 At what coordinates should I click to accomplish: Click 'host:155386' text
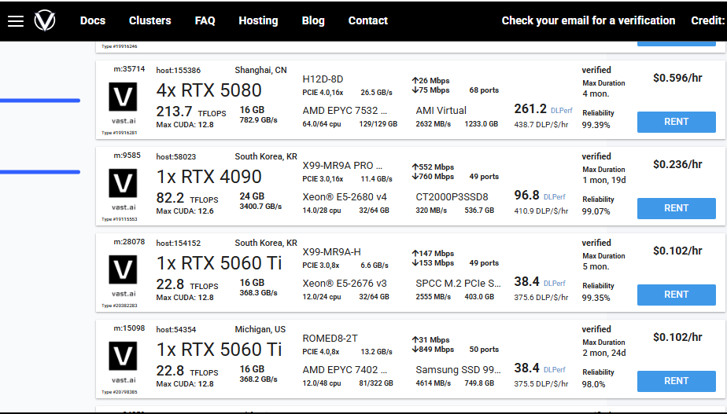pos(179,71)
